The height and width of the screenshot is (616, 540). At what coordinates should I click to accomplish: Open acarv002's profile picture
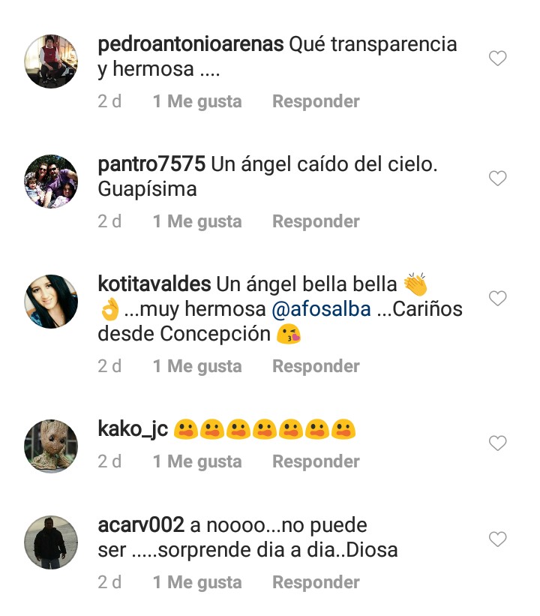click(51, 542)
